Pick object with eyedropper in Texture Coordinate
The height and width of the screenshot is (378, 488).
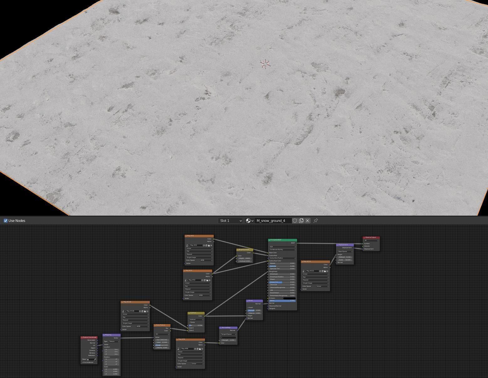[x=95, y=360]
